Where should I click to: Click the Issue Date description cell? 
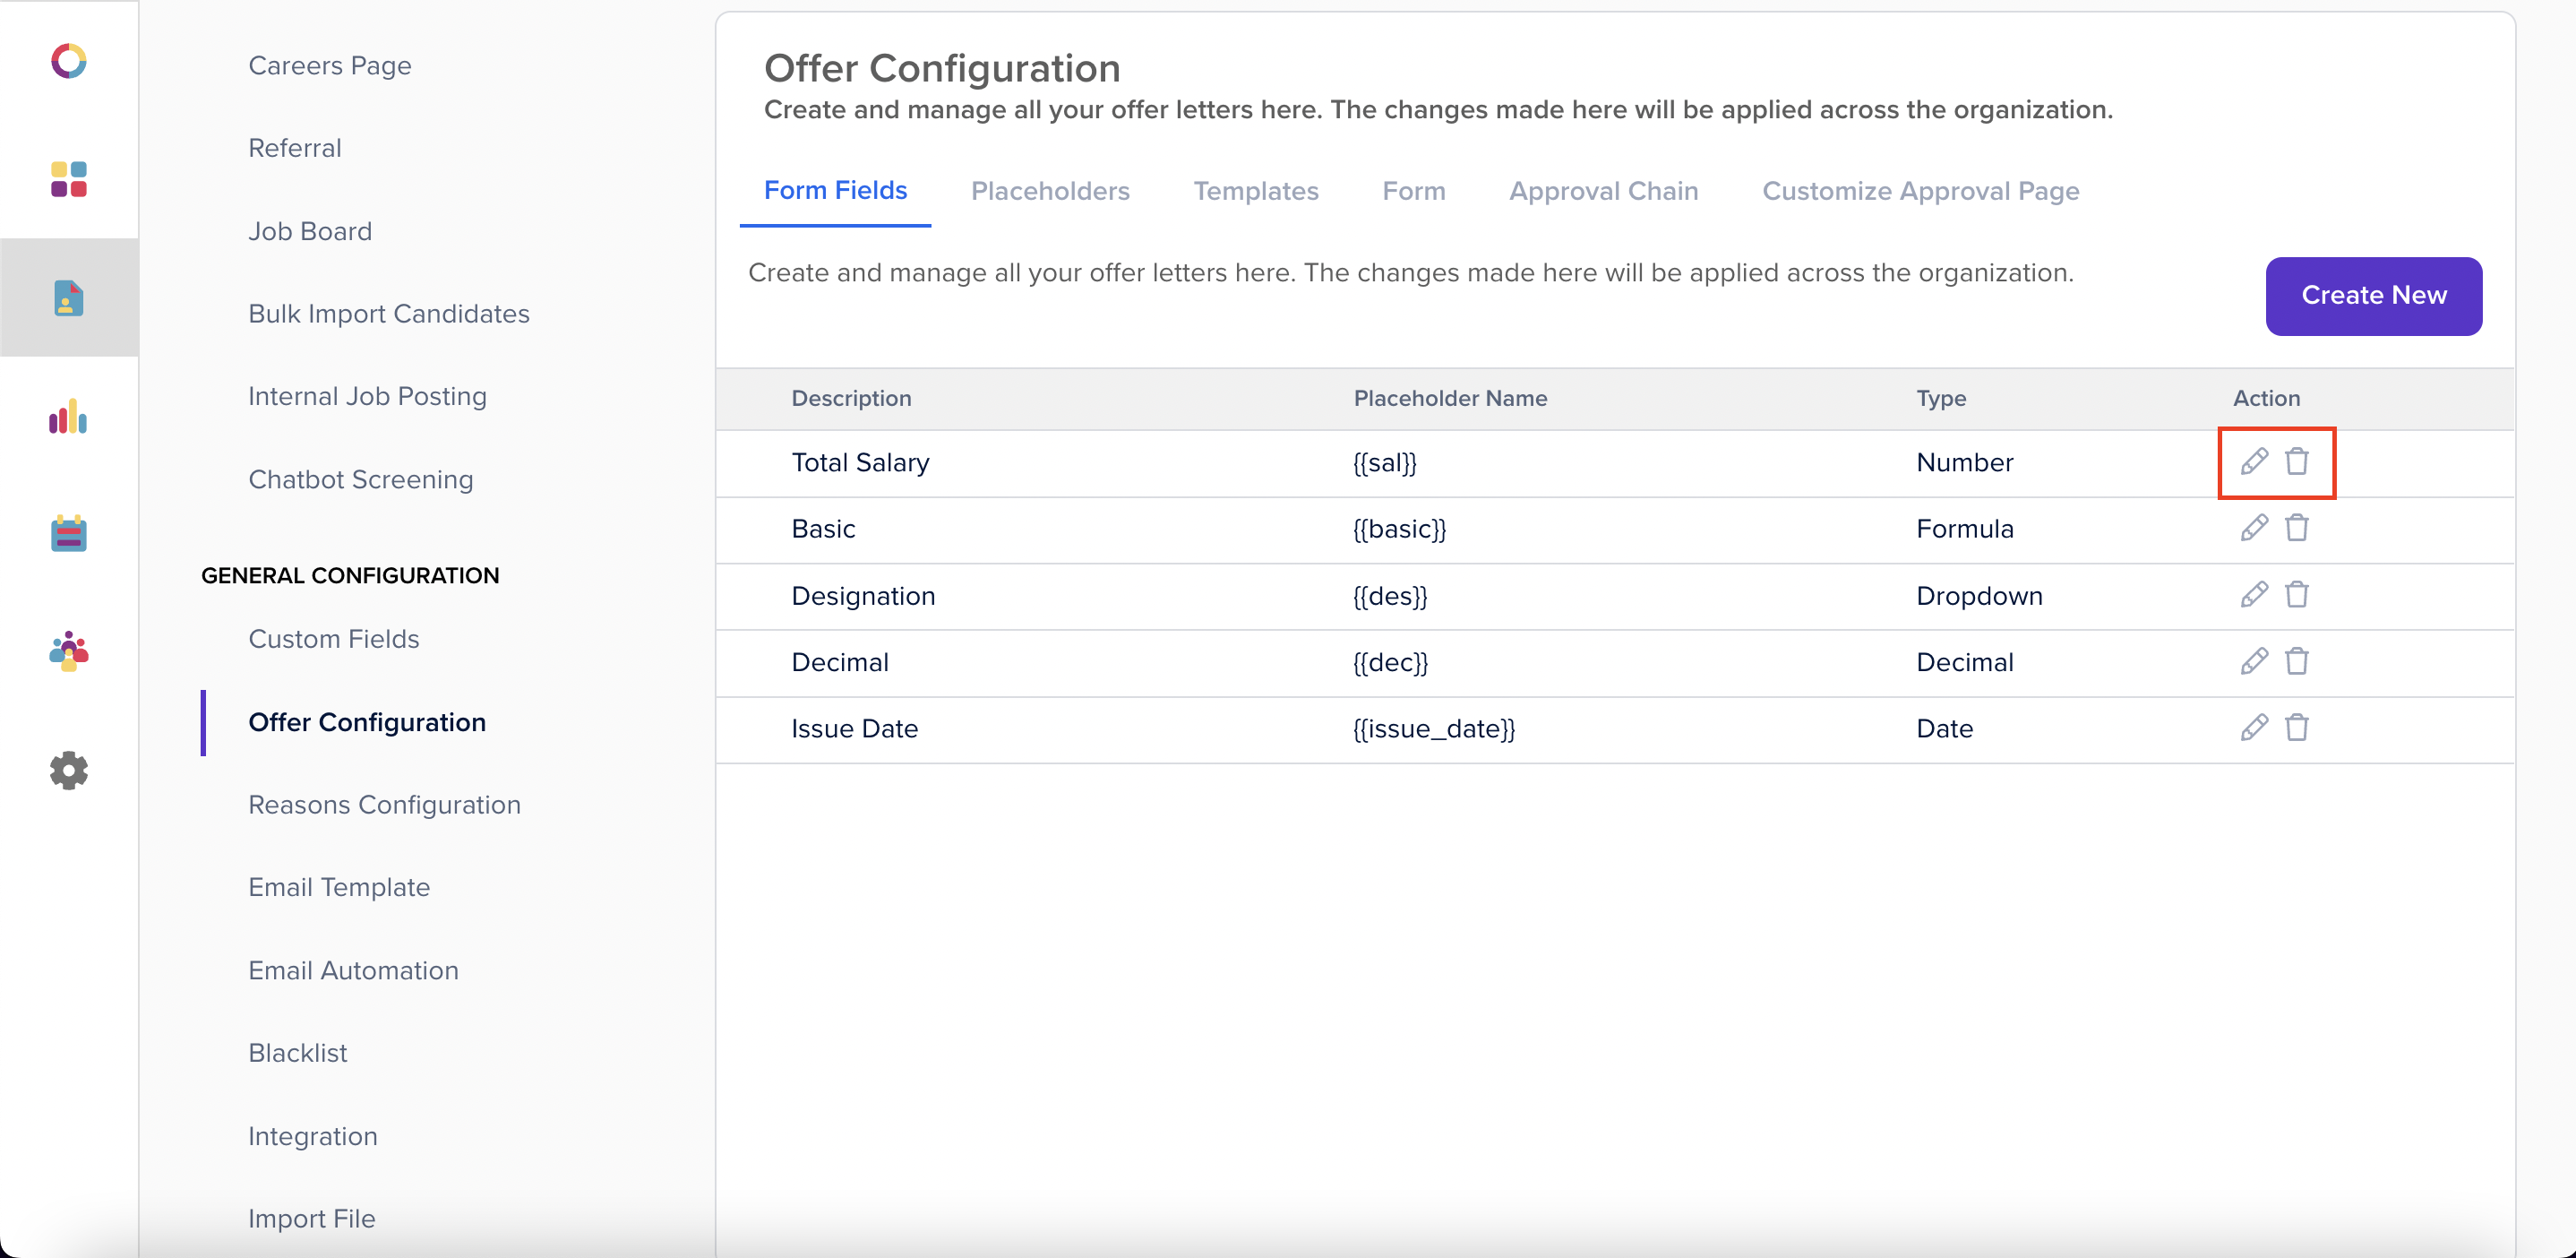(x=854, y=728)
